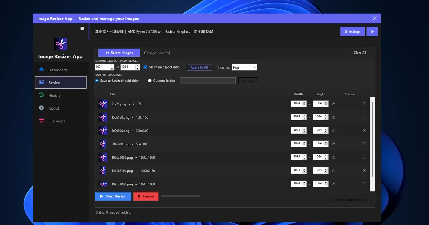
Task: Start Resize of selected images
Action: (113, 196)
